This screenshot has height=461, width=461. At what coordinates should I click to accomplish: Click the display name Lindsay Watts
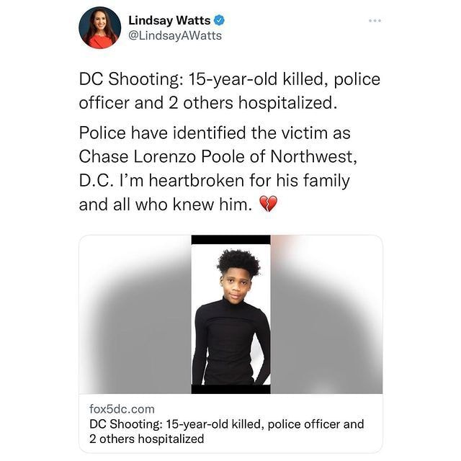pos(169,20)
